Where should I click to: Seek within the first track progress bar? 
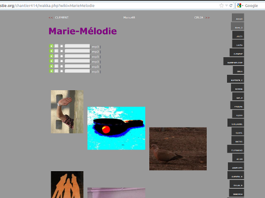pos(77,46)
